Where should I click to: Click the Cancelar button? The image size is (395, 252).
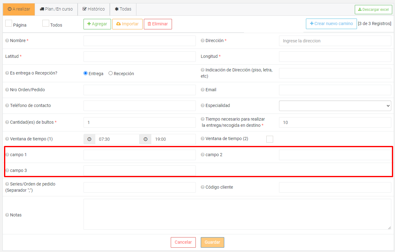pos(183,242)
